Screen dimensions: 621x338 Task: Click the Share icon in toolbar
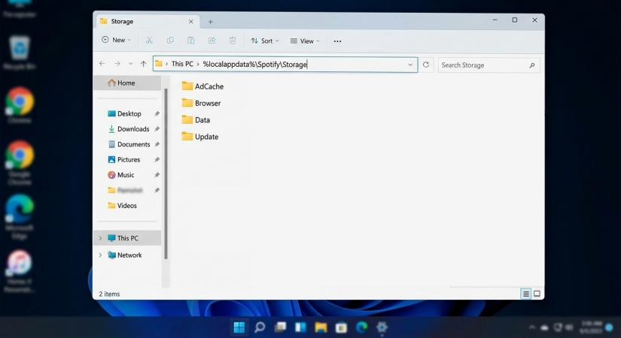(212, 41)
